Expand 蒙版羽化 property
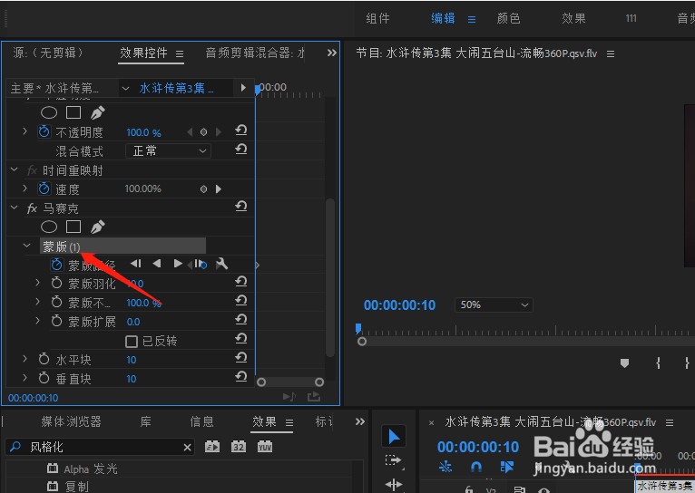The width and height of the screenshot is (695, 493). pyautogui.click(x=38, y=283)
